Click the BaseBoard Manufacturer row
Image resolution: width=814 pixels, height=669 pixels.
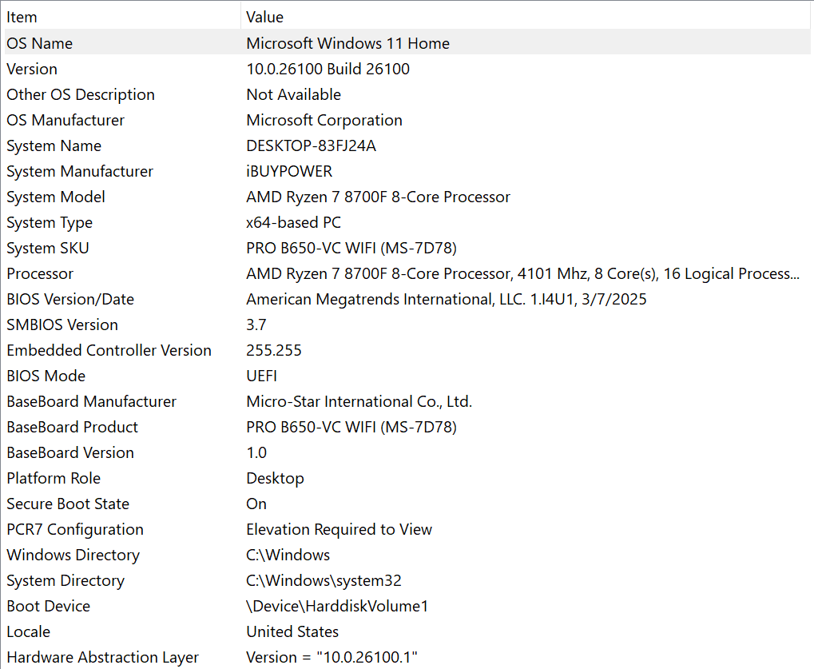click(91, 401)
